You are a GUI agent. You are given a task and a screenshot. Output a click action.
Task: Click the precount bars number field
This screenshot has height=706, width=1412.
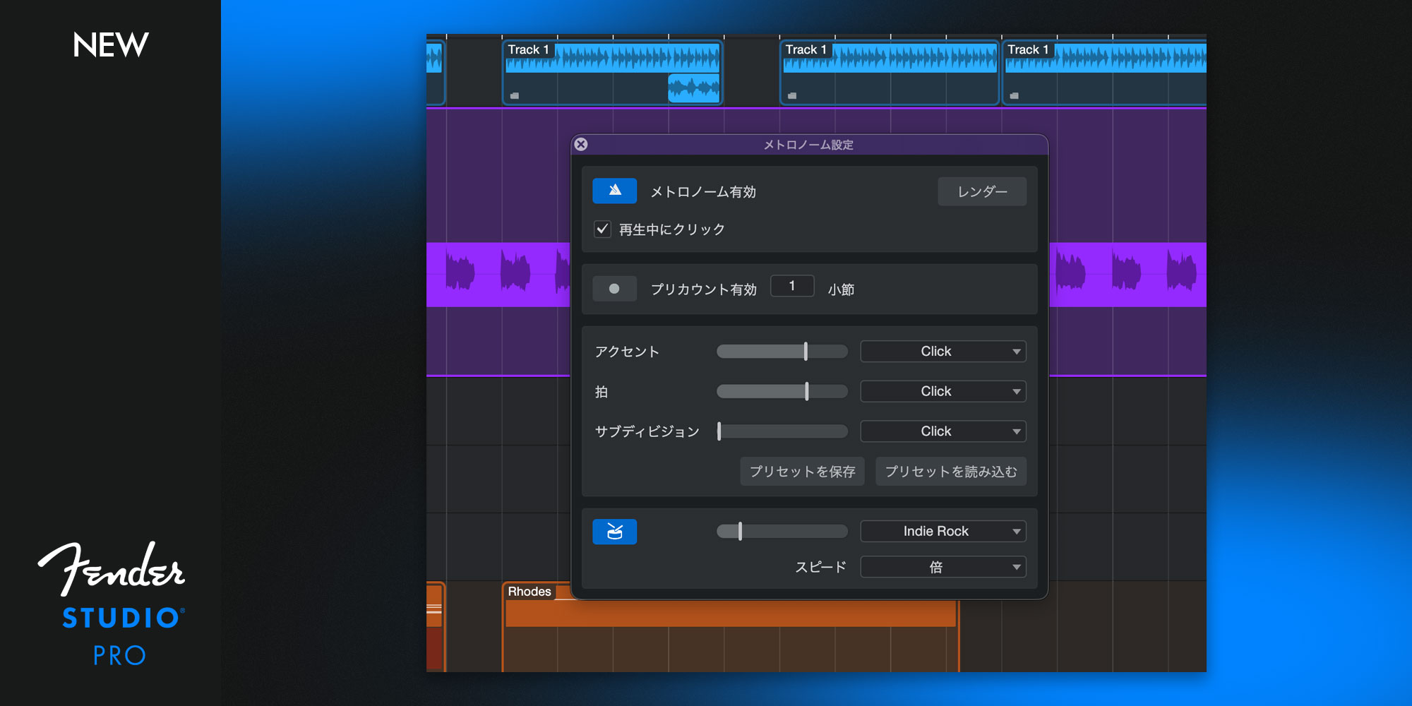pos(791,286)
